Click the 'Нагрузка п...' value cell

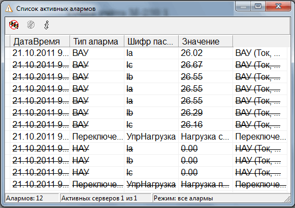point(206,185)
